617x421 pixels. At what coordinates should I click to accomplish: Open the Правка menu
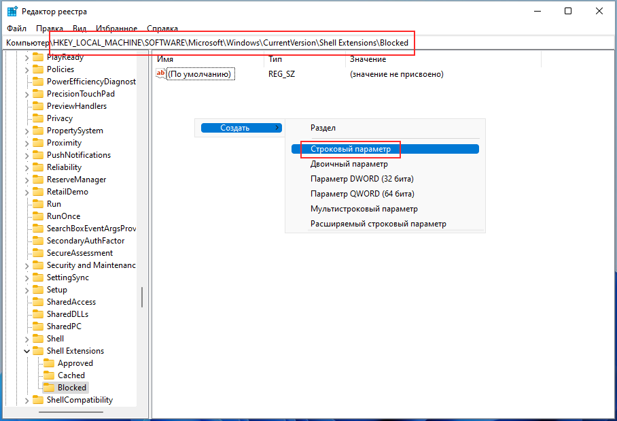click(50, 29)
